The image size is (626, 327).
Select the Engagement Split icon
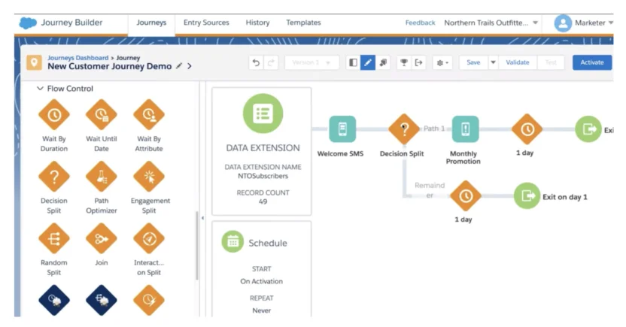(x=149, y=177)
